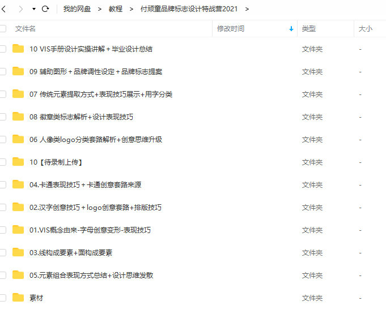Open the navigation history dropdown arrow
This screenshot has width=386, height=327.
(33, 9)
